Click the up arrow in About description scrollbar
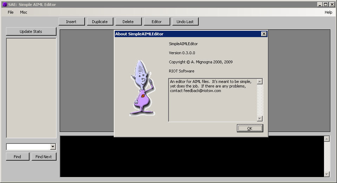The image size is (337, 183). [260, 82]
